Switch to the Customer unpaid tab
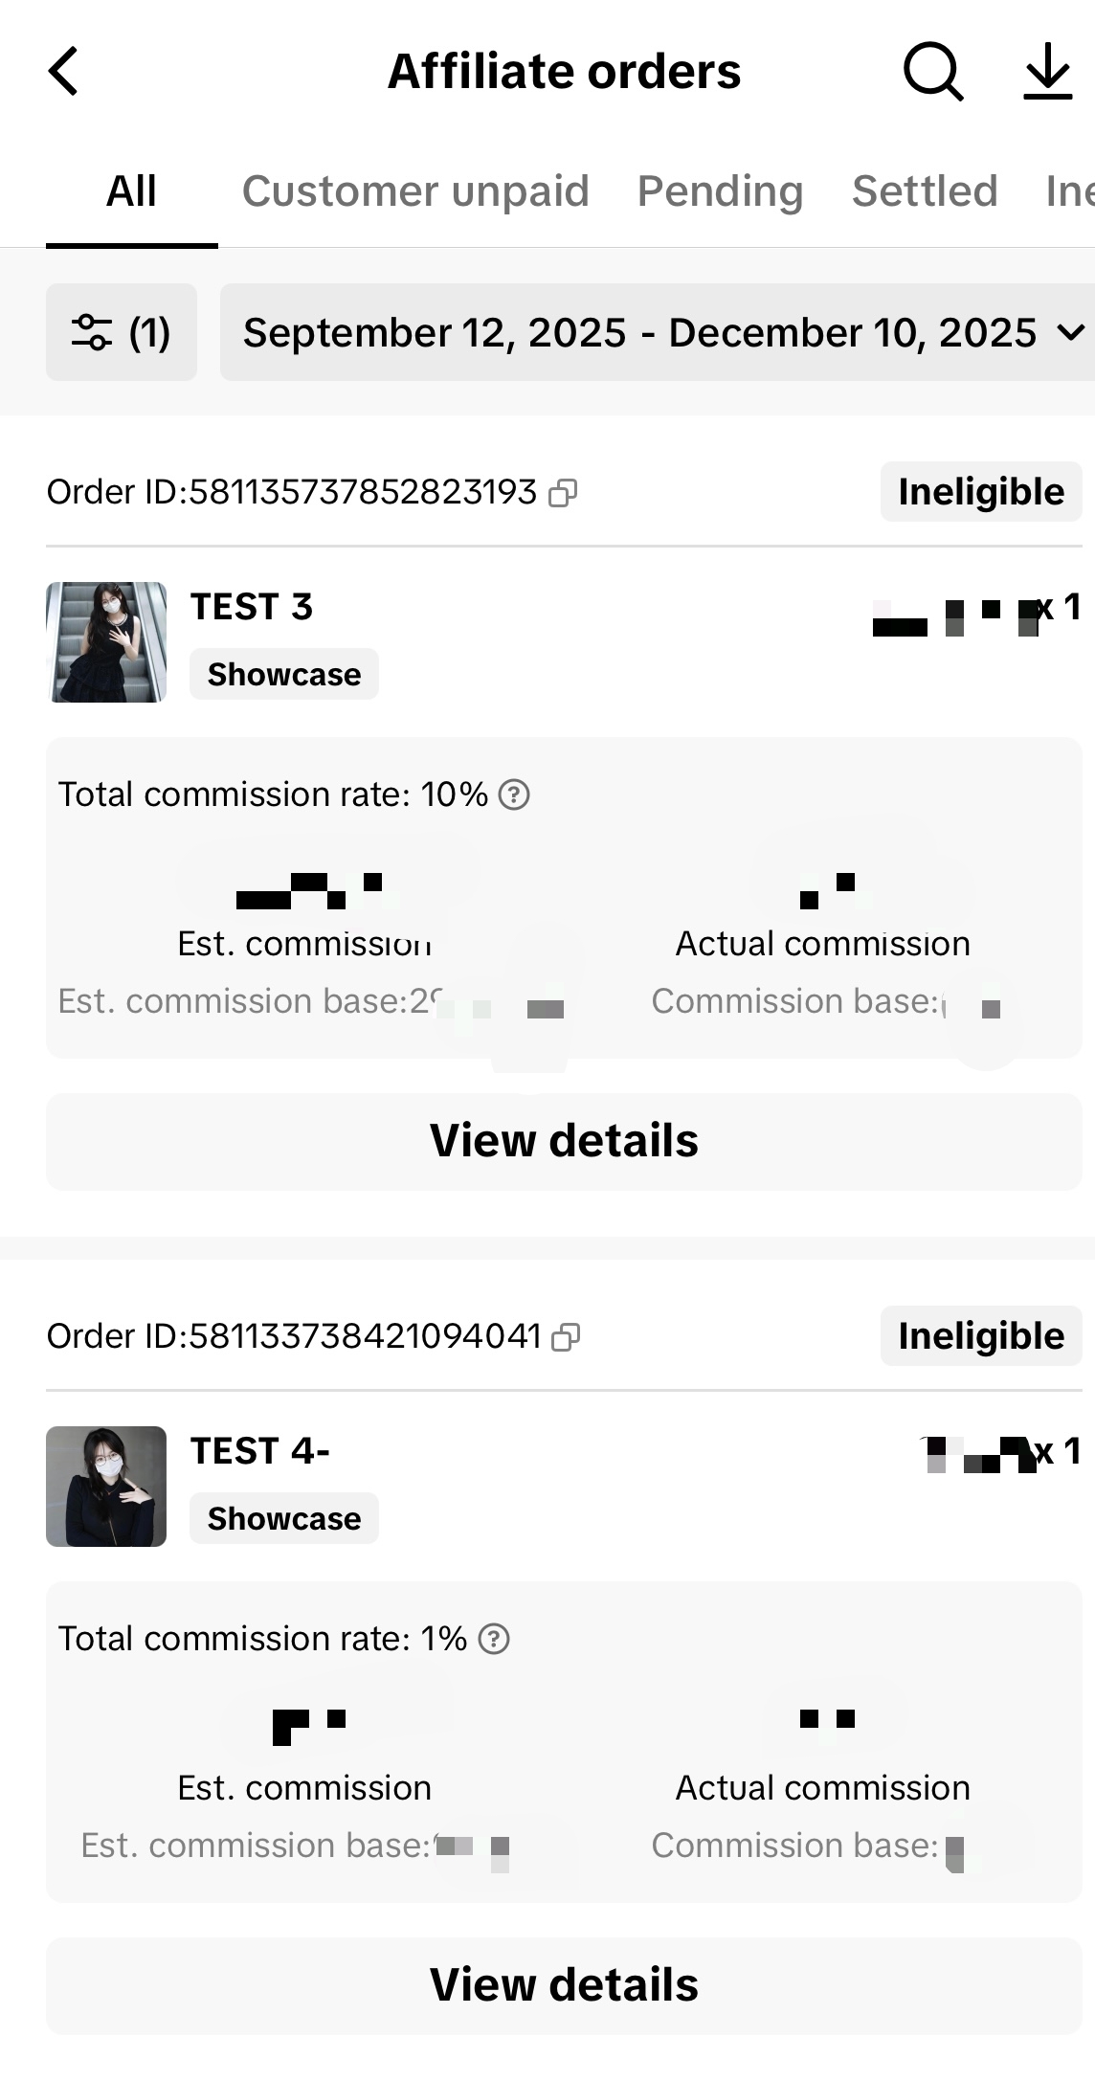This screenshot has height=2081, width=1095. [x=415, y=191]
